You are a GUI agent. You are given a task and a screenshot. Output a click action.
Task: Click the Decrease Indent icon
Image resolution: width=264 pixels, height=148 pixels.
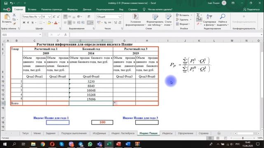pyautogui.click(x=79, y=23)
